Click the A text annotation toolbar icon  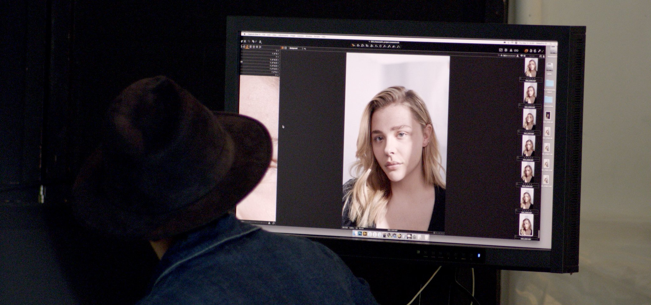click(260, 42)
